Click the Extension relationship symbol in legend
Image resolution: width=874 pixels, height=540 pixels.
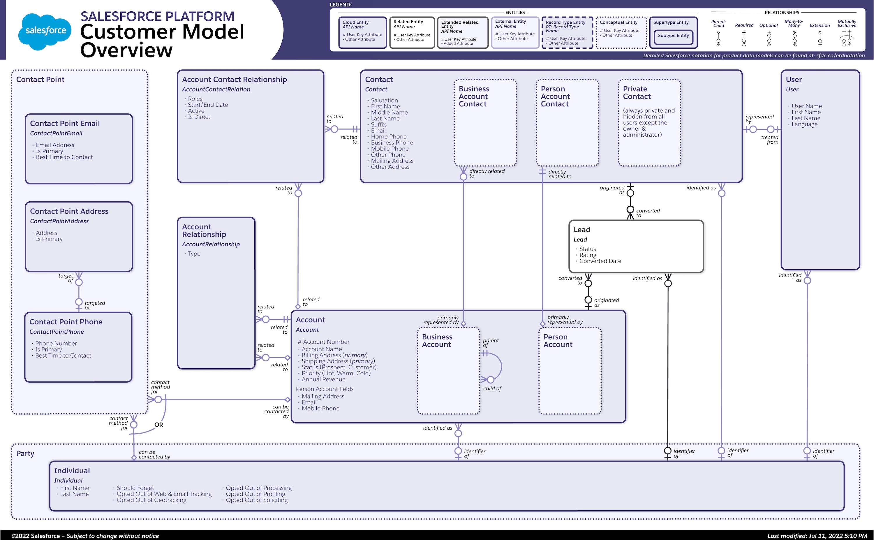click(820, 38)
